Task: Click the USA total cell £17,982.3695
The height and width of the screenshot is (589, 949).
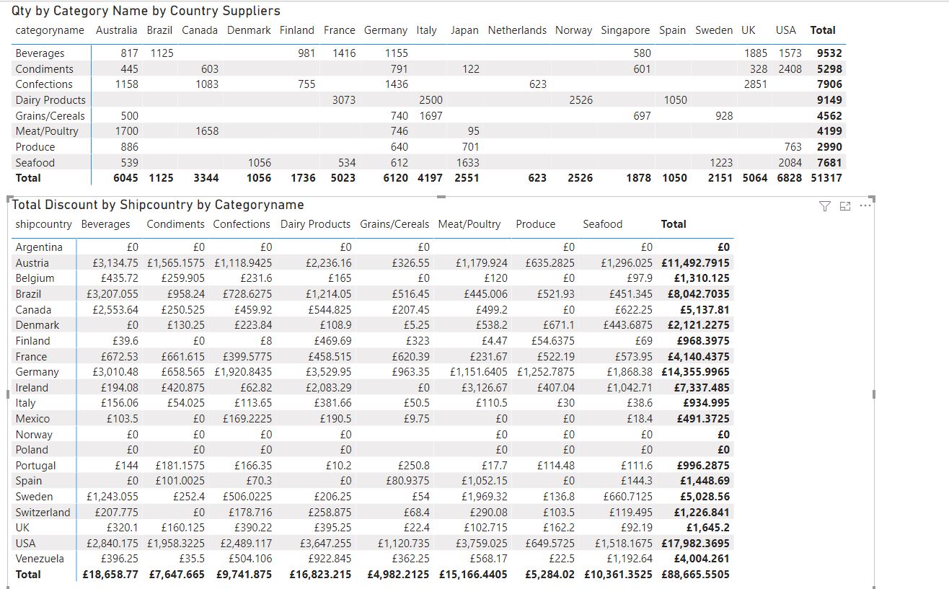Action: click(x=695, y=544)
